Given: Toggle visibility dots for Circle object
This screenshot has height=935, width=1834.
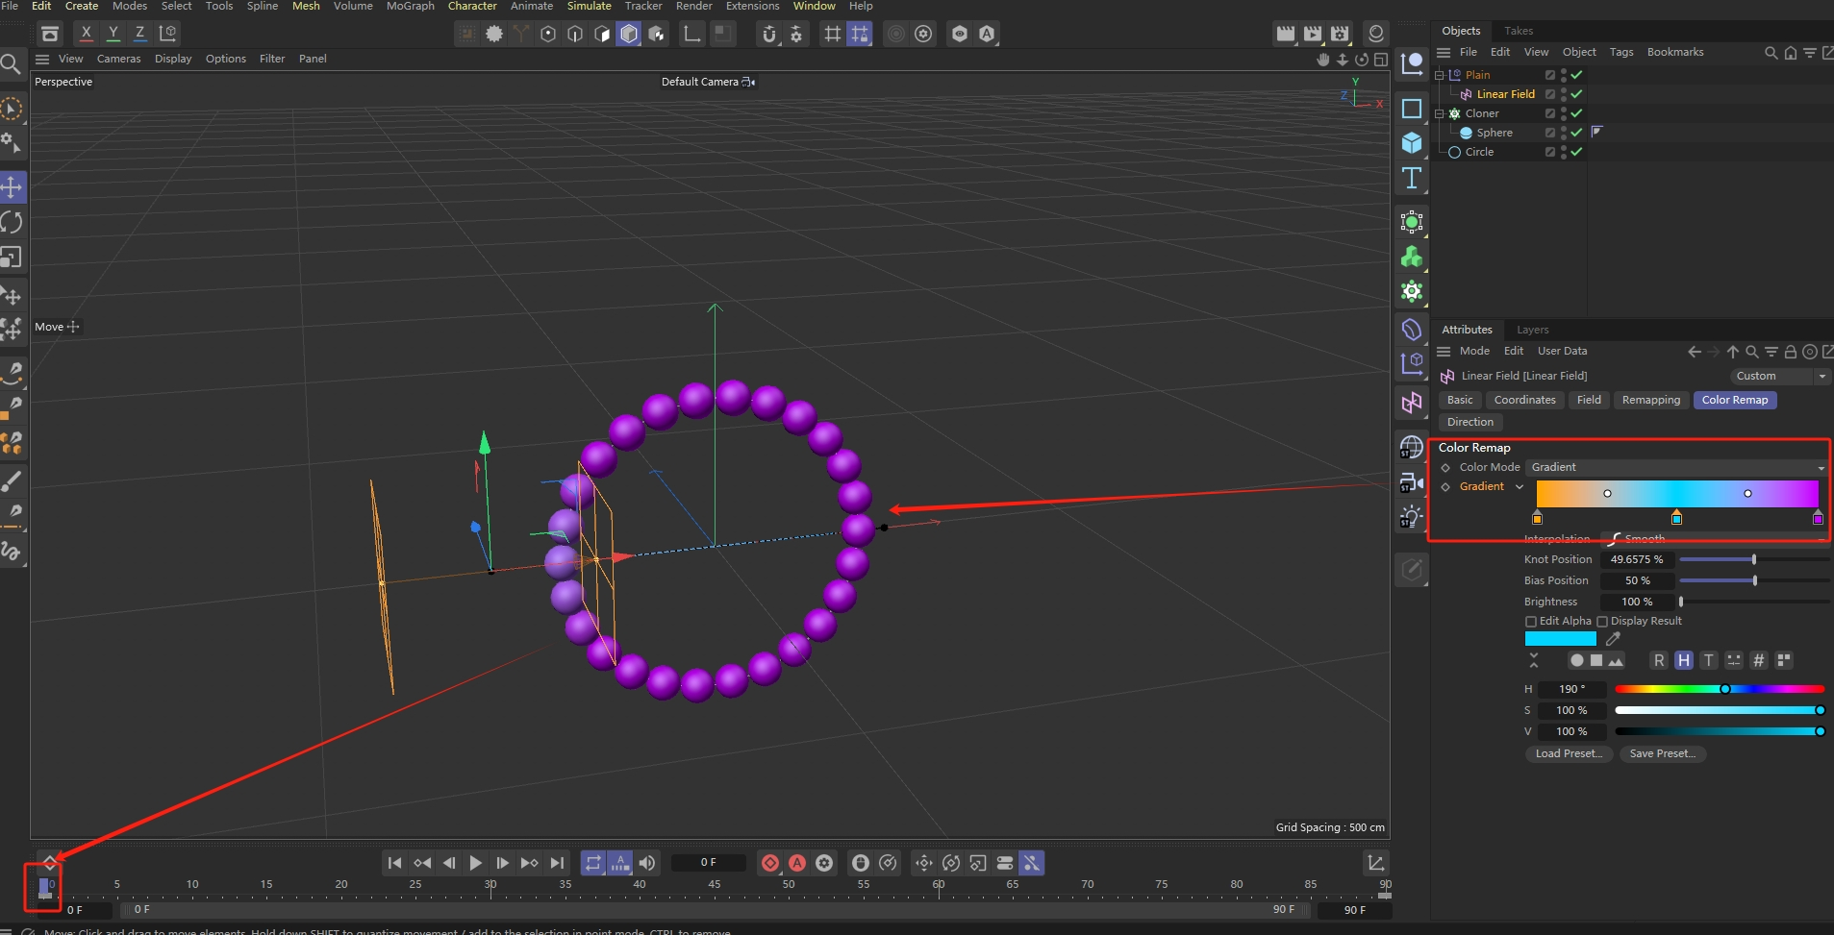Looking at the screenshot, I should [x=1564, y=152].
